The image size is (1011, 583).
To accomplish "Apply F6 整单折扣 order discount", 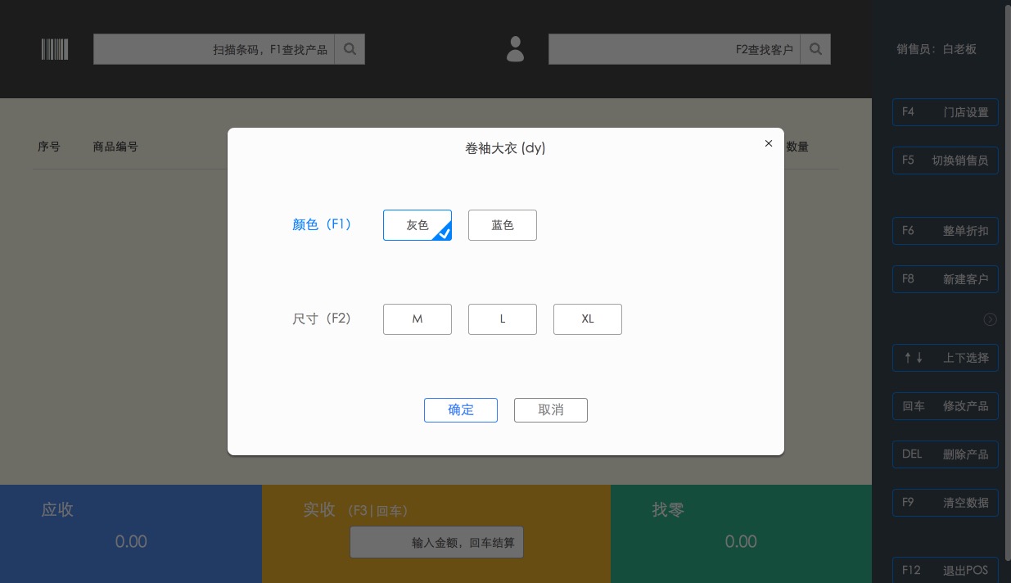I will pyautogui.click(x=945, y=231).
